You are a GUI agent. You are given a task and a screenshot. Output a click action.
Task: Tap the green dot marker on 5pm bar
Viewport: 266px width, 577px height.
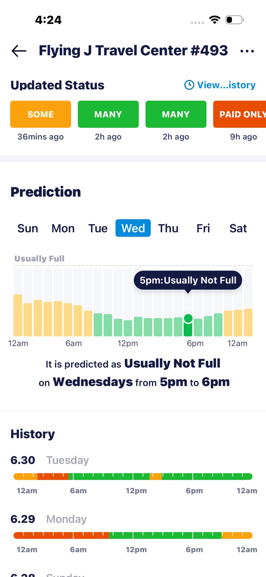(x=188, y=319)
